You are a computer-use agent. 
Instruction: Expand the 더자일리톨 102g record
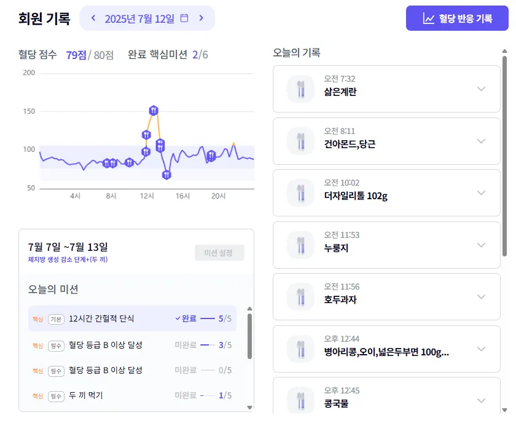[x=481, y=193]
